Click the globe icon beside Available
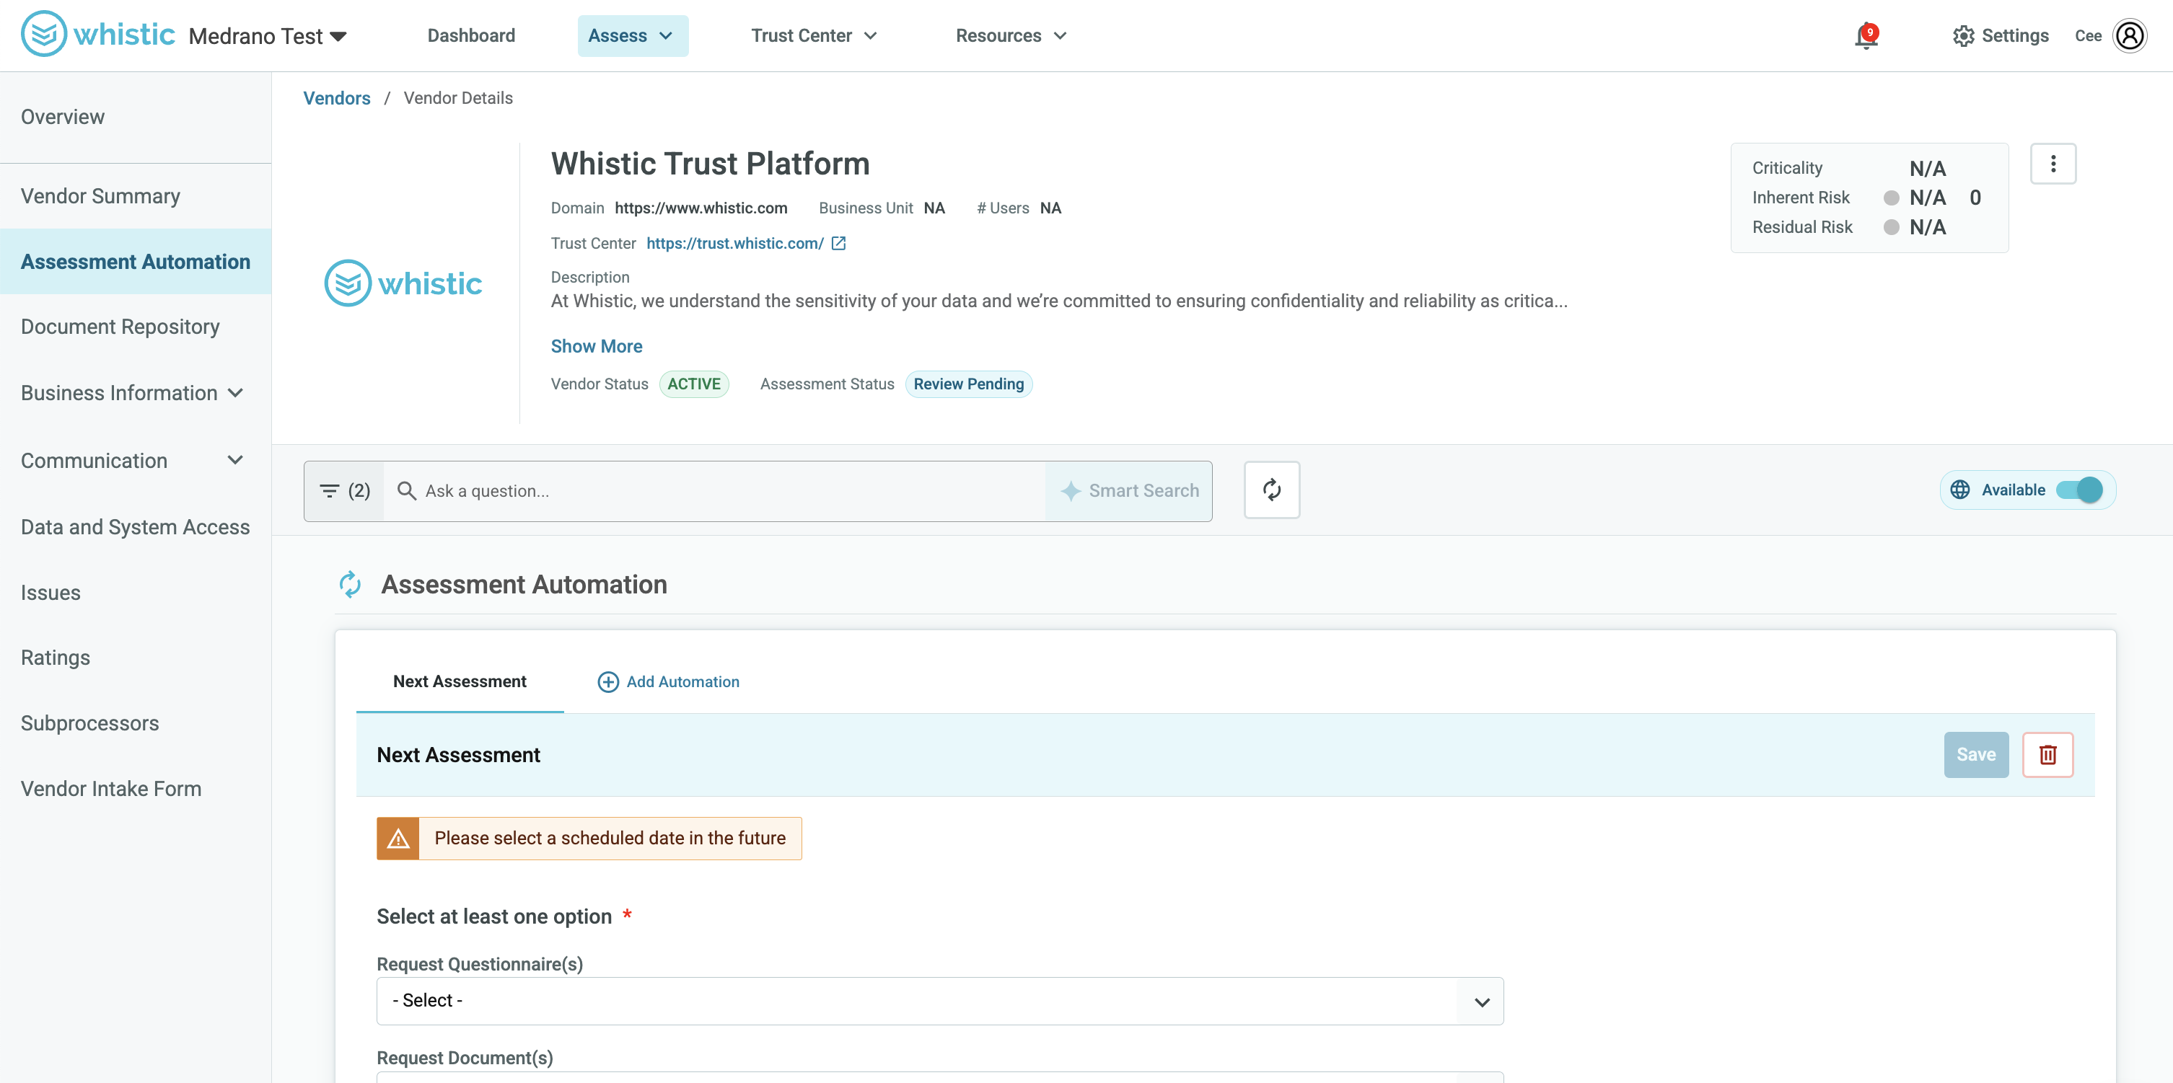 click(x=1959, y=490)
